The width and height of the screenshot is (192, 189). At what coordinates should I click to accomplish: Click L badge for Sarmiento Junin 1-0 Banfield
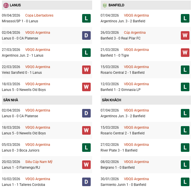(x=185, y=182)
